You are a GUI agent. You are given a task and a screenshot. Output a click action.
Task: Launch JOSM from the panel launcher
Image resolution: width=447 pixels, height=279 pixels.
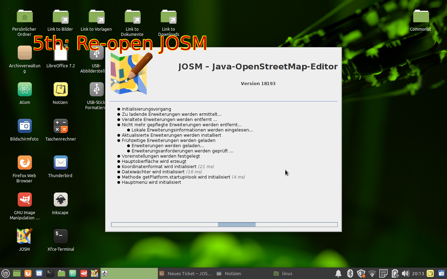point(95,273)
